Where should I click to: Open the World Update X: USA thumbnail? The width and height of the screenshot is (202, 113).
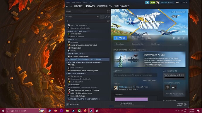tap(128, 59)
